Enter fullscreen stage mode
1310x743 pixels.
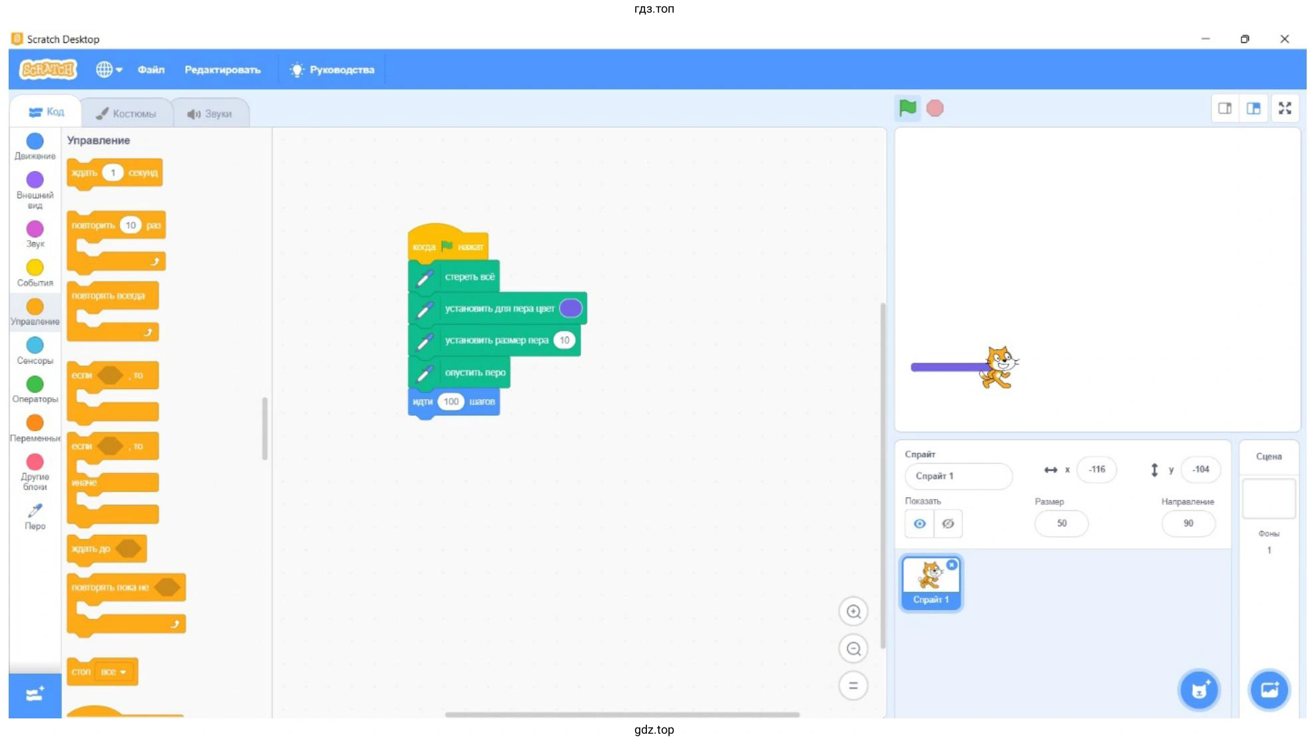click(x=1284, y=108)
